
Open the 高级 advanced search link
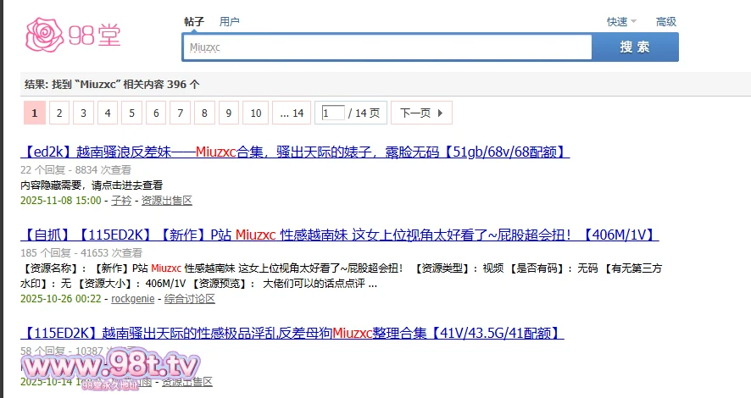click(665, 22)
